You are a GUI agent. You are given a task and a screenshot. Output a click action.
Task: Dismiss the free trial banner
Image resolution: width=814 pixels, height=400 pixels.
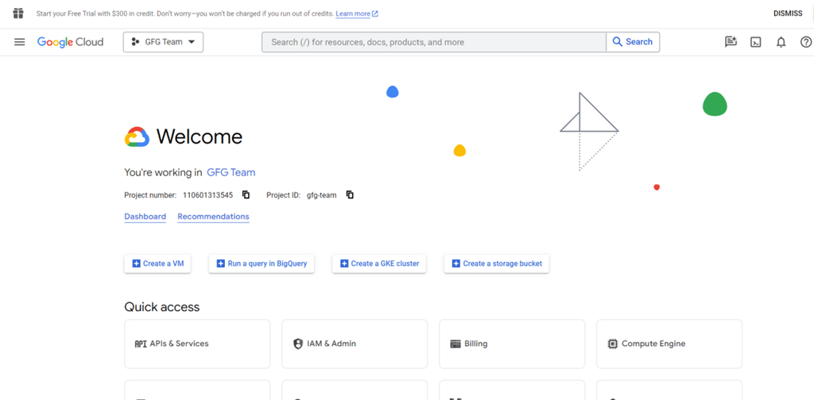coord(788,13)
